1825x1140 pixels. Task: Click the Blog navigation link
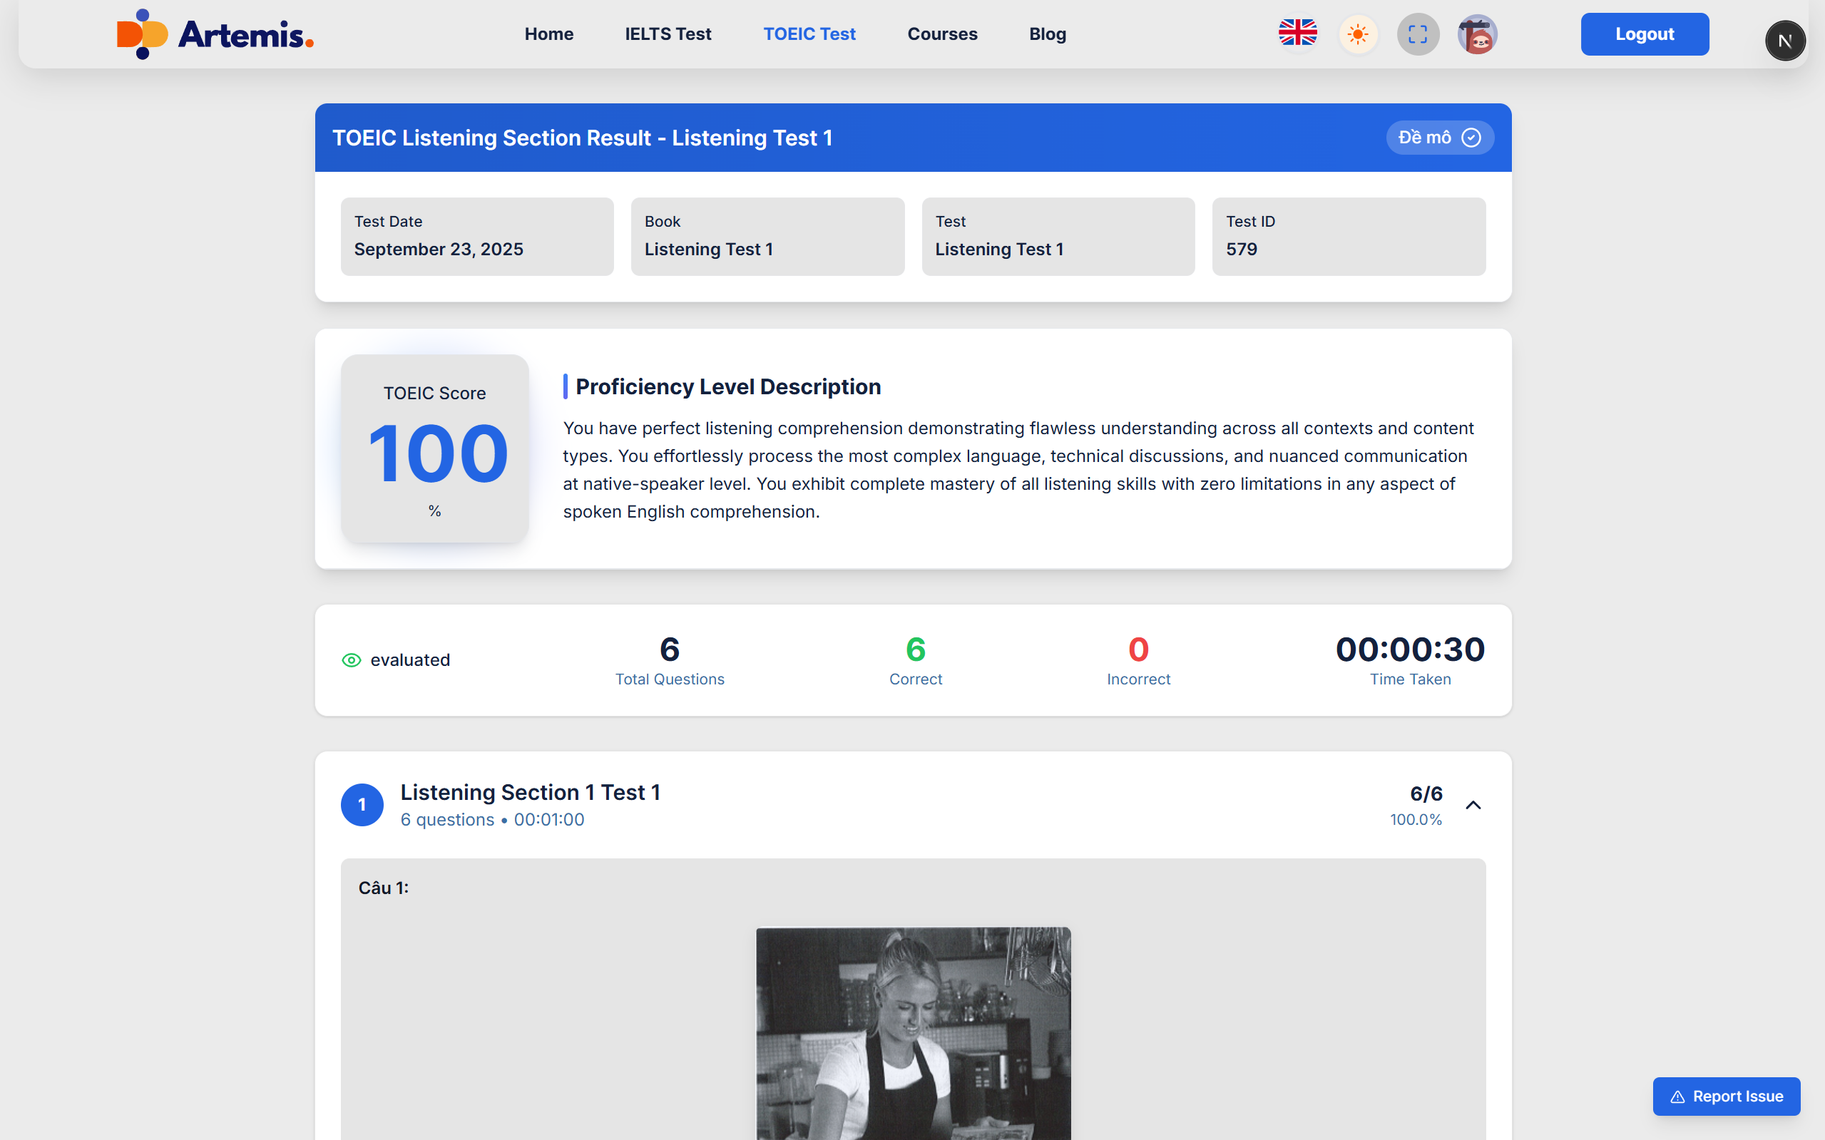[x=1047, y=34]
